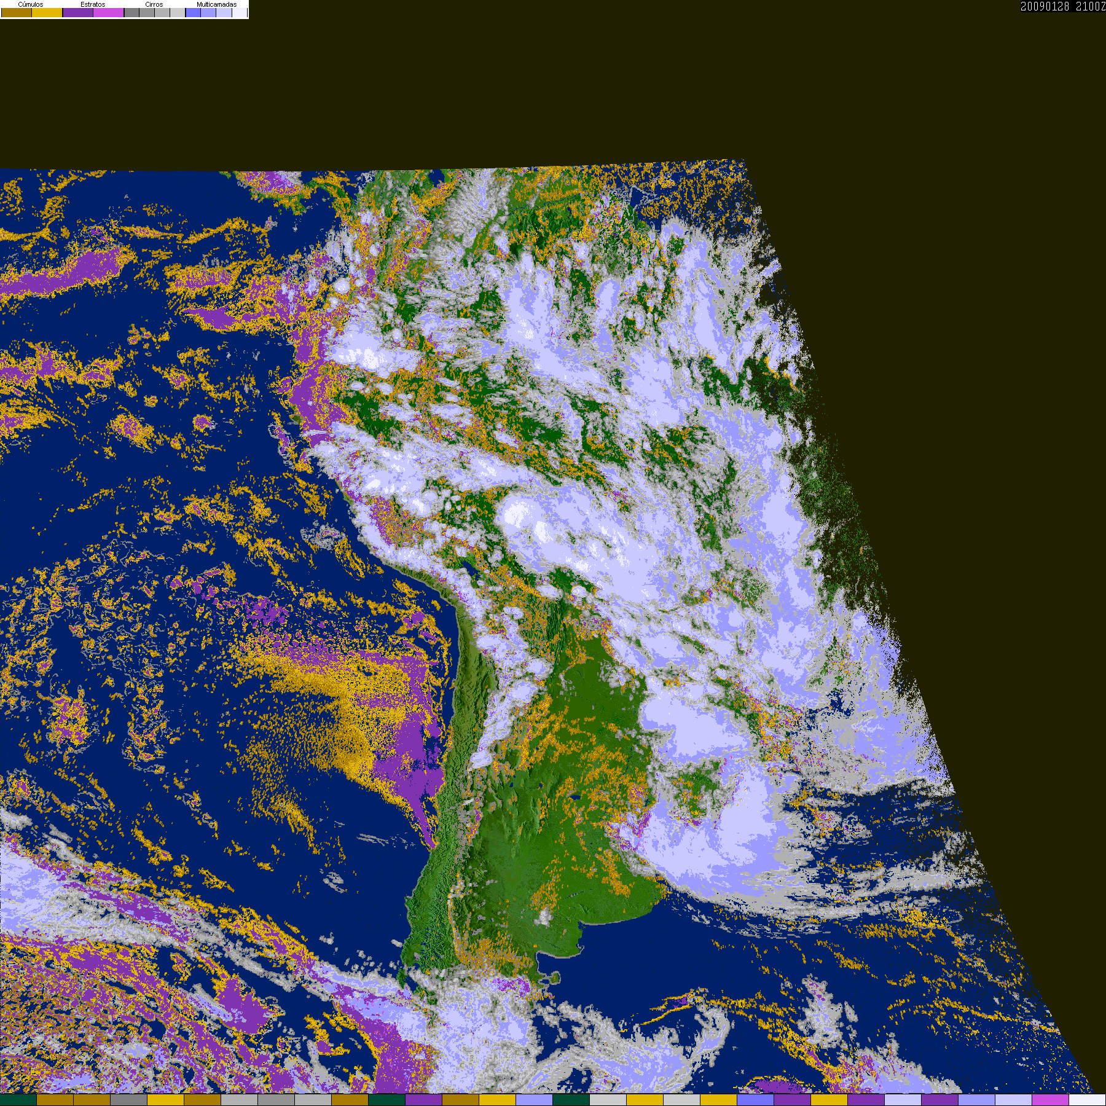Choose the second darkest gray Cirros swatch
1106x1106 pixels.
147,12
